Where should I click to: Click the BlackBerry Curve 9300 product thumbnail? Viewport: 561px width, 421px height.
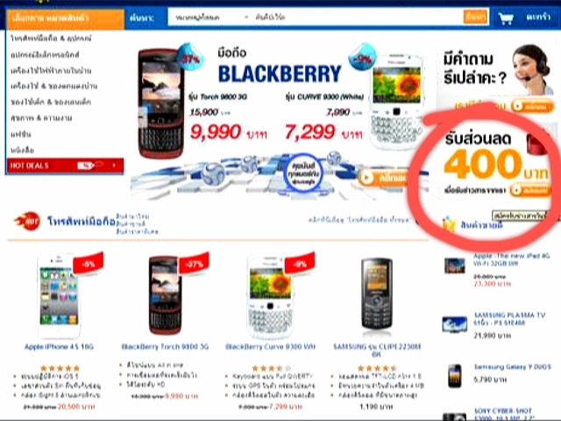click(271, 298)
